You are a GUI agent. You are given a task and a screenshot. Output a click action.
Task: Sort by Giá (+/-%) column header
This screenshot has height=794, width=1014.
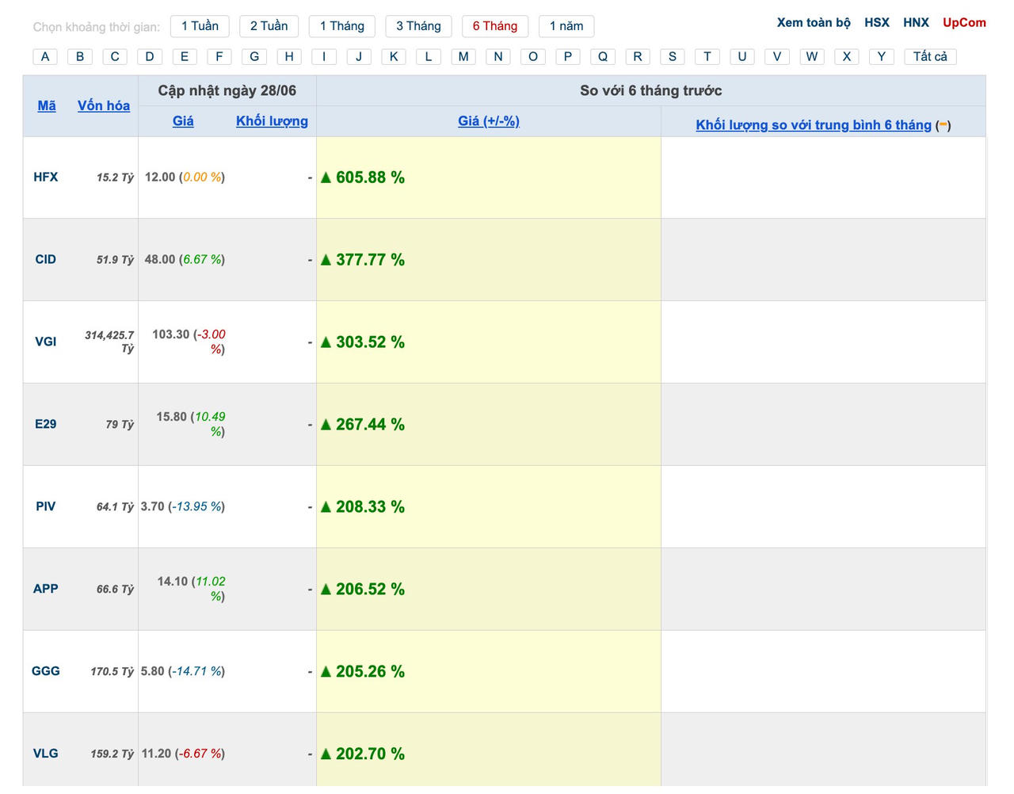pos(488,121)
